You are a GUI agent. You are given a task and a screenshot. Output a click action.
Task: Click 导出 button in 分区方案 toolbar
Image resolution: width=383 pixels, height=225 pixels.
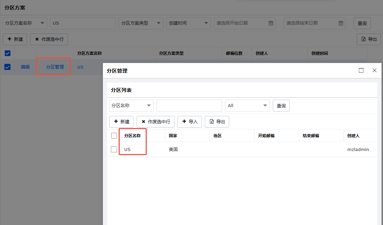click(369, 39)
